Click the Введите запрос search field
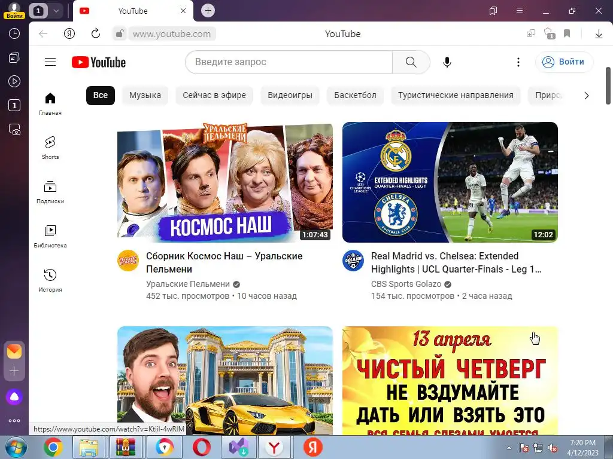Image resolution: width=613 pixels, height=459 pixels. click(289, 62)
